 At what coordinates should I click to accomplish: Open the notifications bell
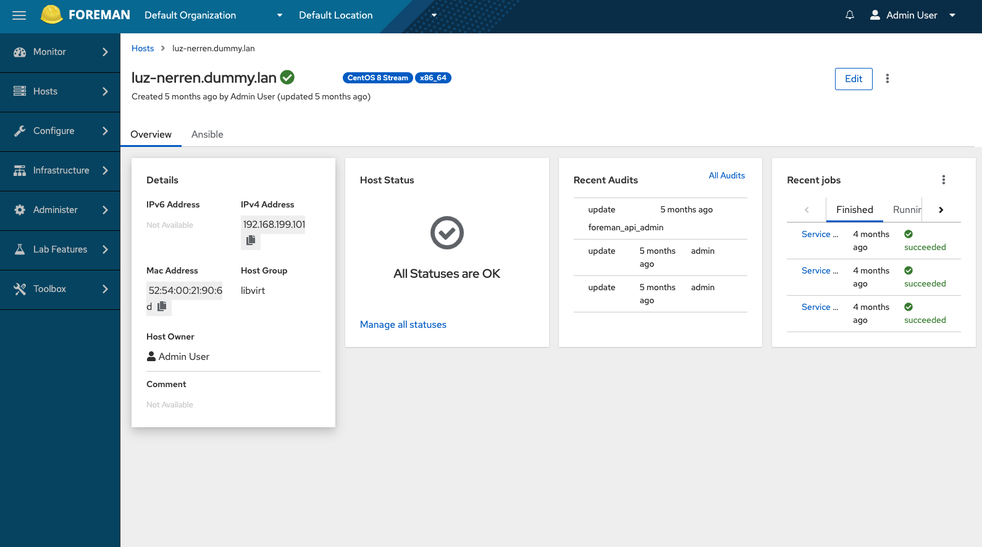850,15
